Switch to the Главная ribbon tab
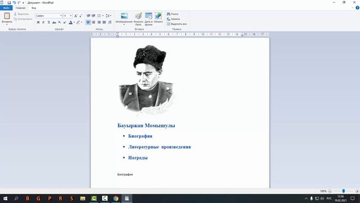Viewport: 360px width, 203px height. (x=20, y=8)
